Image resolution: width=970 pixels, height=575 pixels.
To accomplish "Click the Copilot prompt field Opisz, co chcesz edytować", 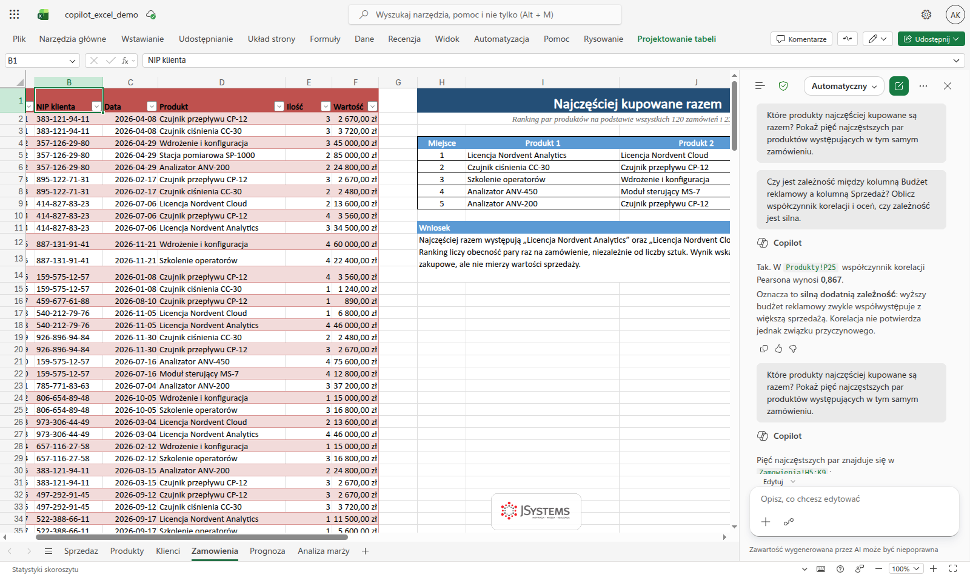I will click(x=854, y=499).
